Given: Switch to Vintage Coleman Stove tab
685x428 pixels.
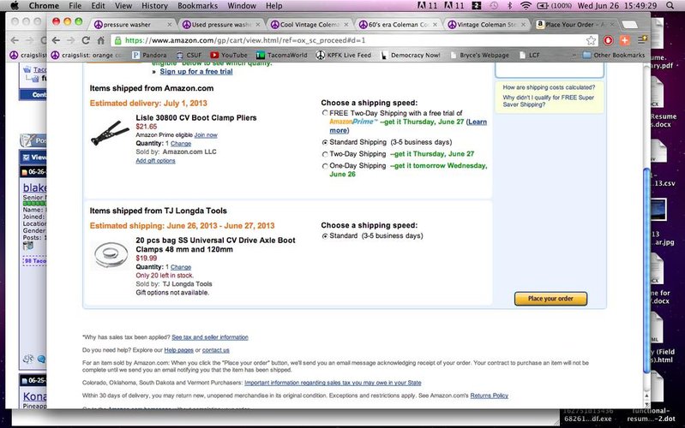Looking at the screenshot, I should (487, 25).
